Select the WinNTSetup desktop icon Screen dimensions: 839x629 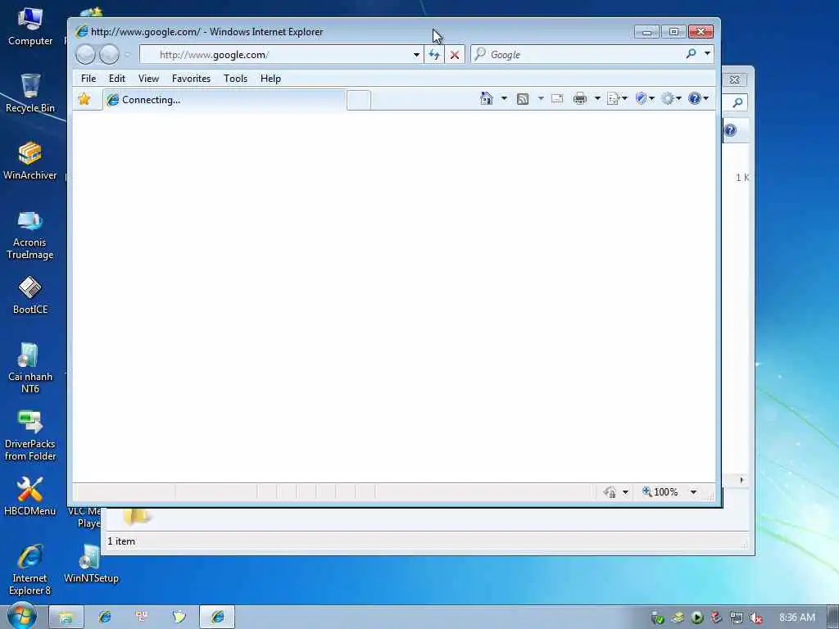(91, 563)
